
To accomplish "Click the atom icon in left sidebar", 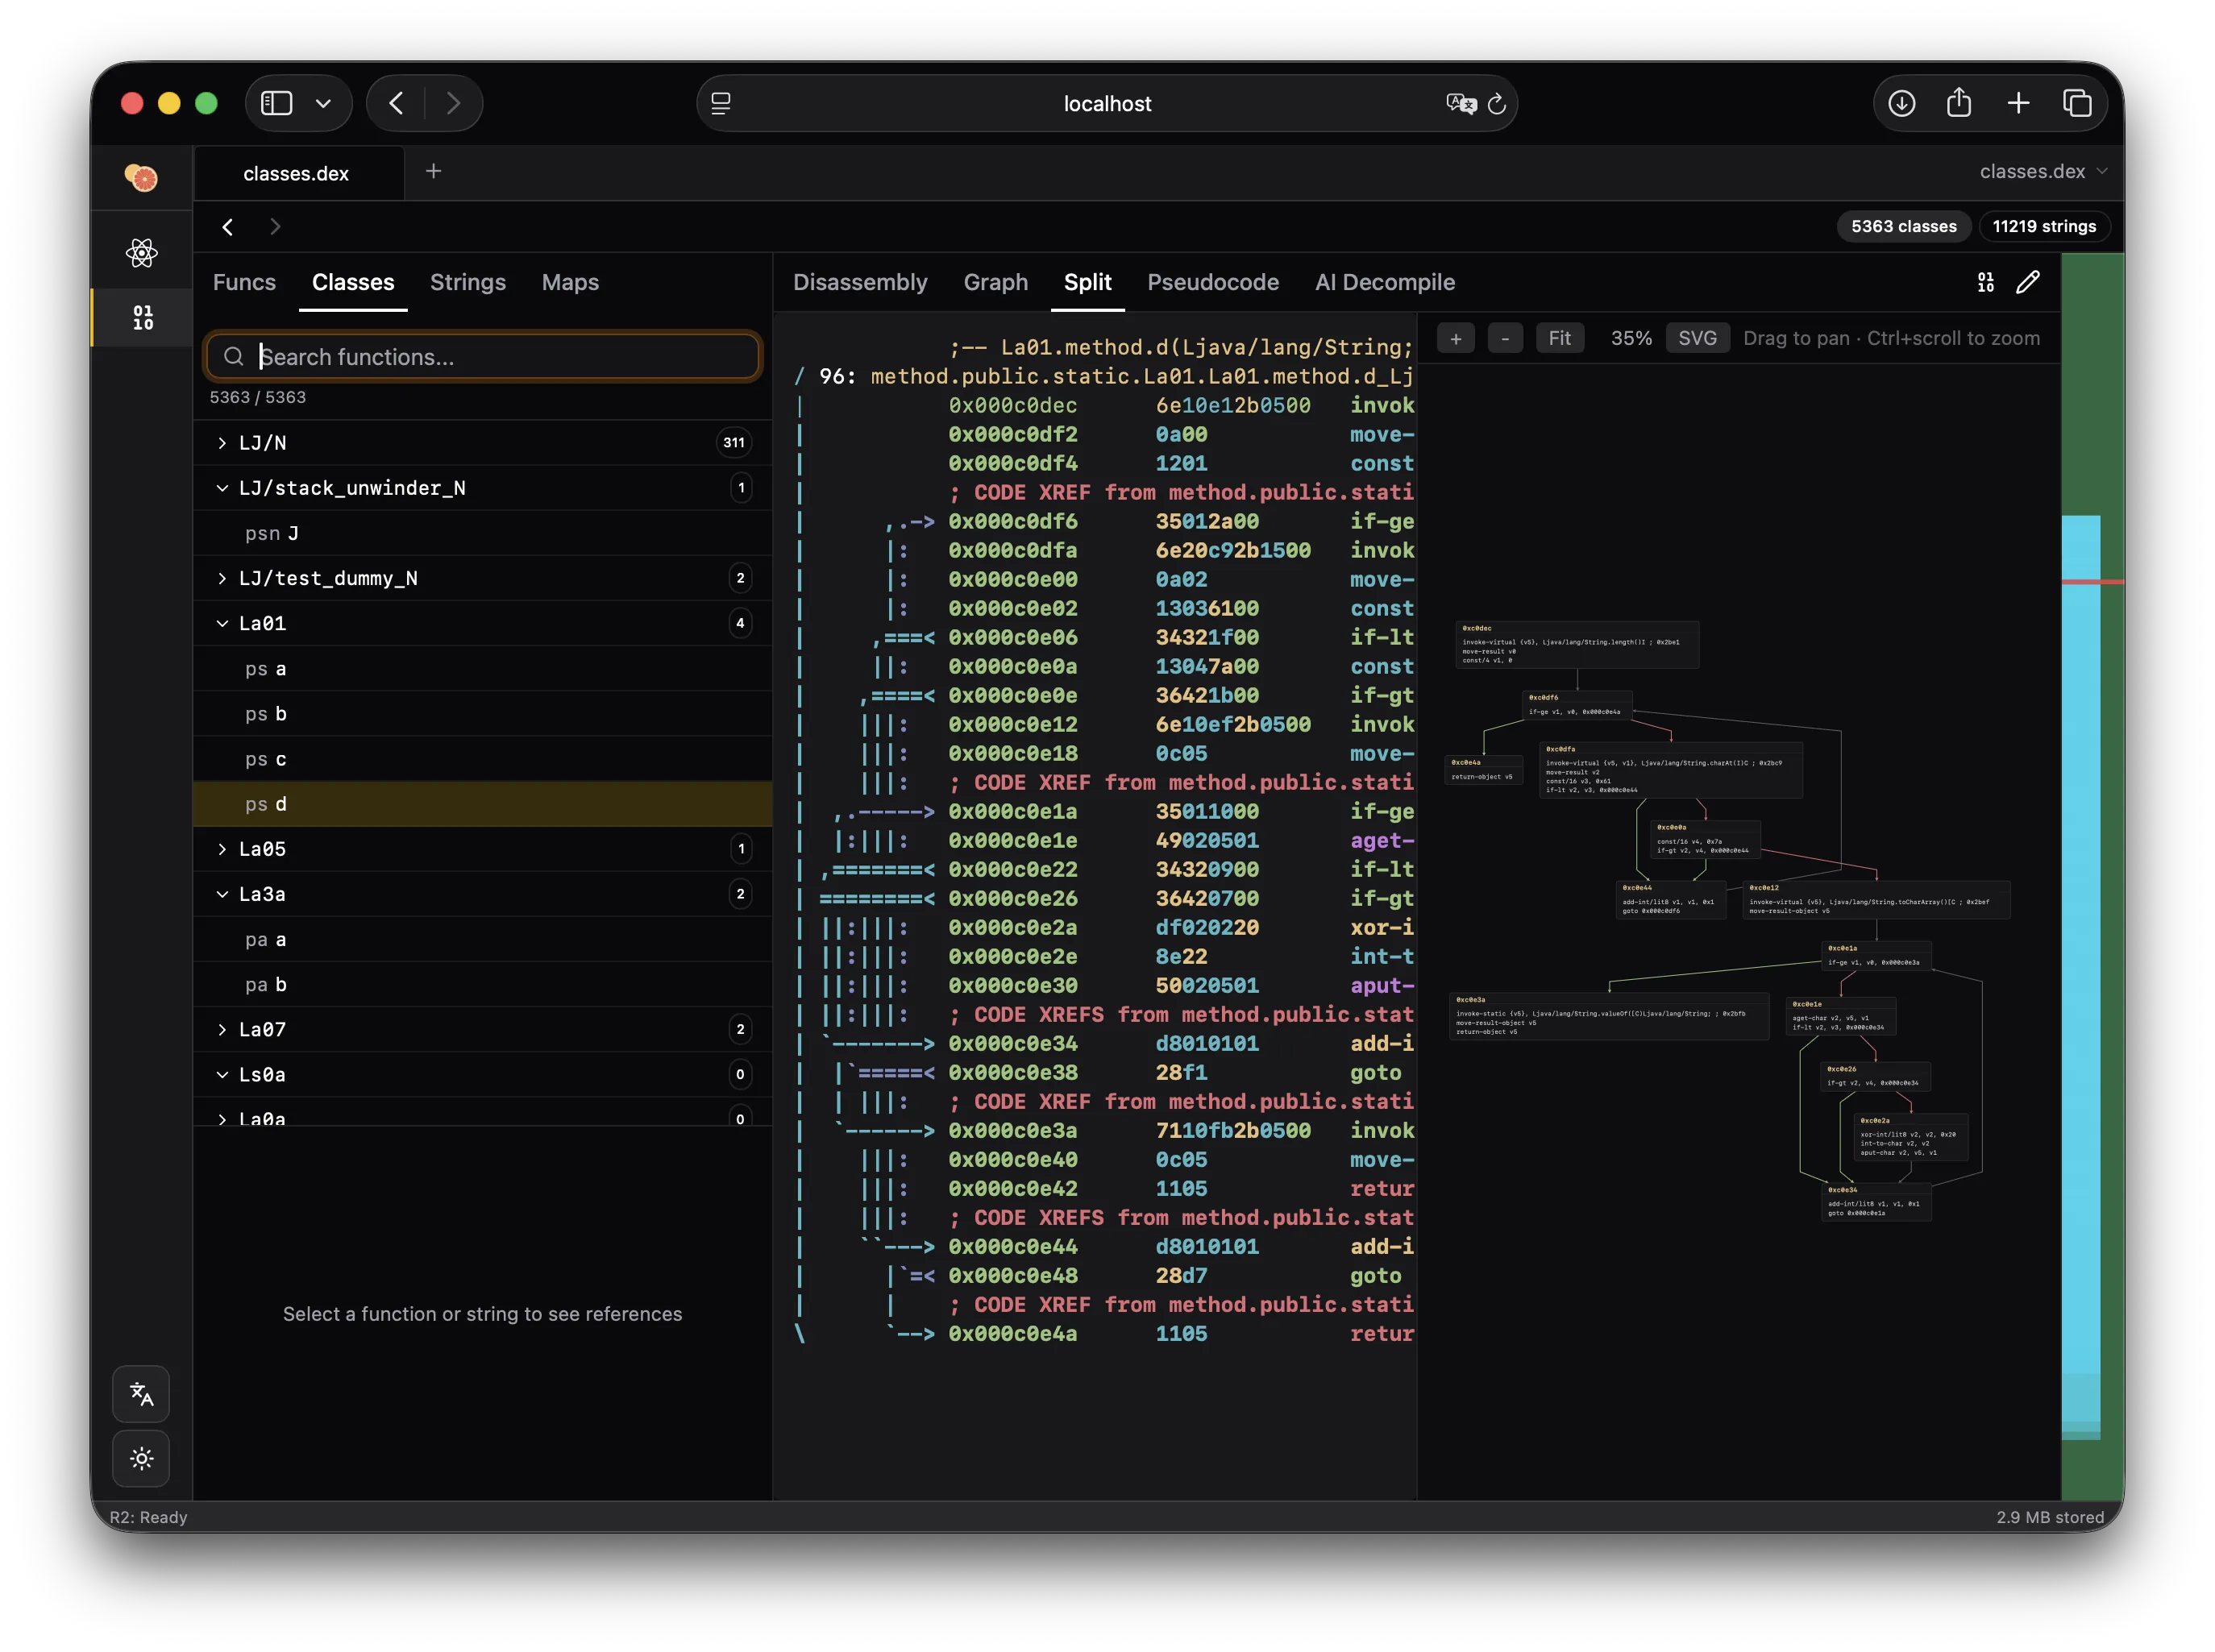I will [x=142, y=252].
